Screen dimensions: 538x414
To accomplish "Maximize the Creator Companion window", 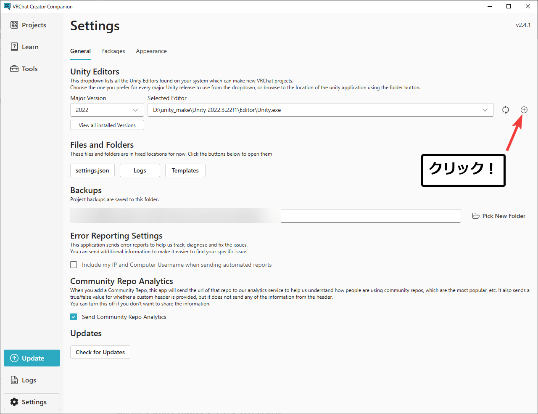I will pos(509,6).
